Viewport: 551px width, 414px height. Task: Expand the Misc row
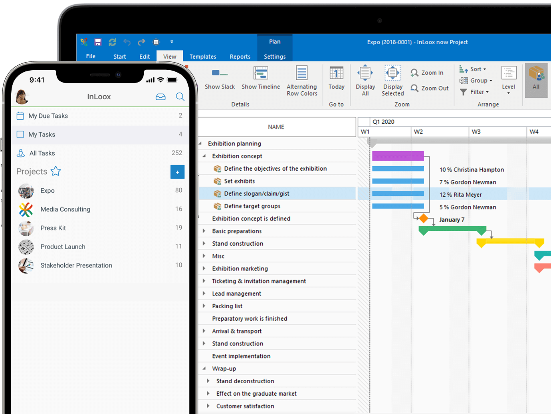tap(204, 256)
